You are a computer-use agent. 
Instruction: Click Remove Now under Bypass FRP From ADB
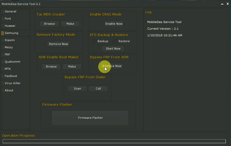click(112, 66)
